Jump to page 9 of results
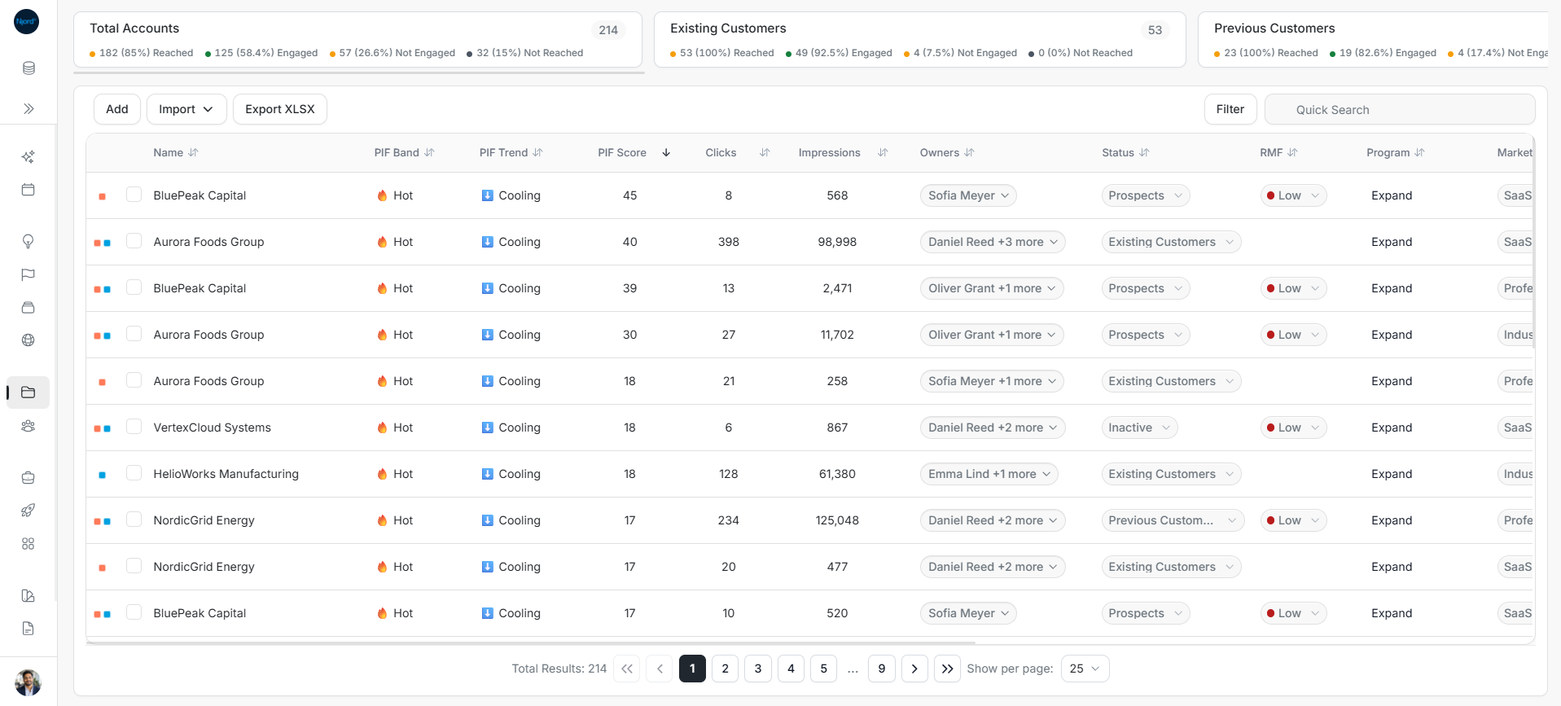 pyautogui.click(x=882, y=669)
